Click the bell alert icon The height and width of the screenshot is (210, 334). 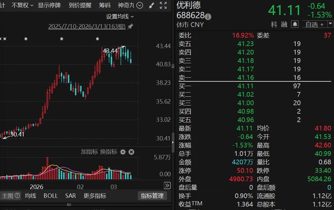(x=294, y=24)
